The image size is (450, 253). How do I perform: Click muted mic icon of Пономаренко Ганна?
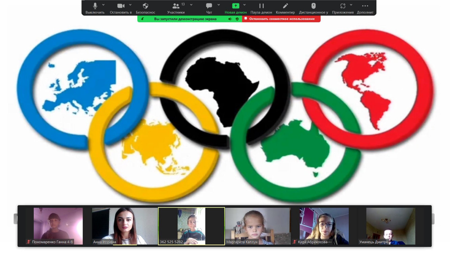pos(28,242)
